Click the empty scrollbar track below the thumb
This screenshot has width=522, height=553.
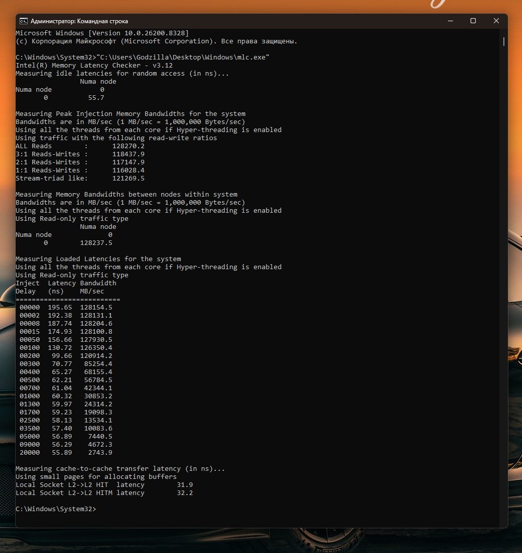[504, 282]
